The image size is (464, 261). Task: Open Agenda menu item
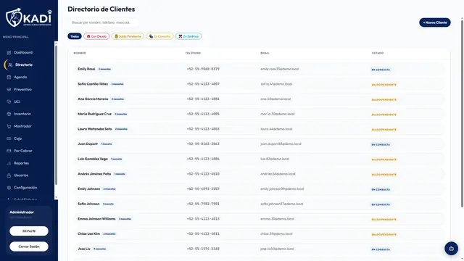coord(20,77)
